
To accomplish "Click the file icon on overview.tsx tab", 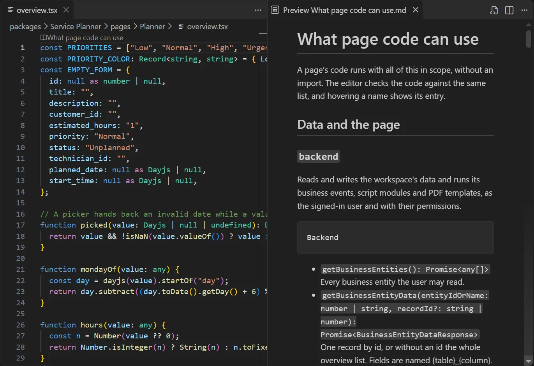I will [x=11, y=10].
